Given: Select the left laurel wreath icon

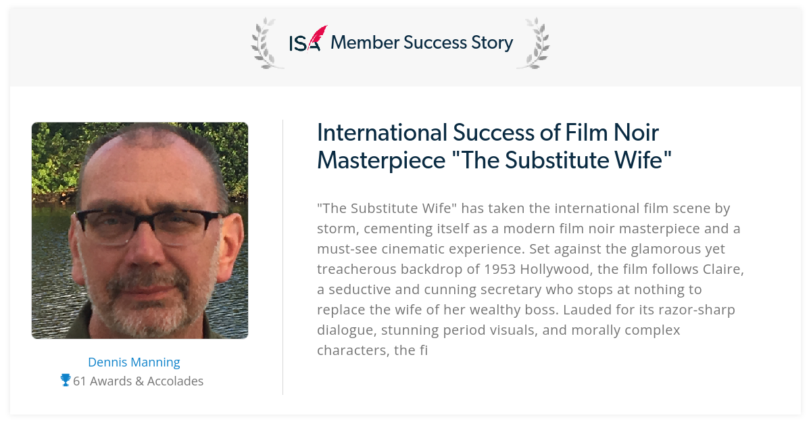Looking at the screenshot, I should [264, 43].
